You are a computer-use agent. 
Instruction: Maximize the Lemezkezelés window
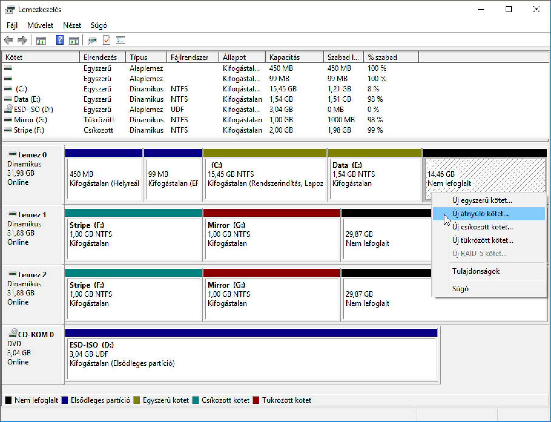[509, 9]
